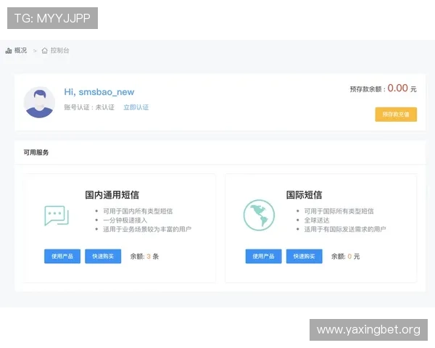Click the 0.00 prepaid balance value

click(397, 88)
